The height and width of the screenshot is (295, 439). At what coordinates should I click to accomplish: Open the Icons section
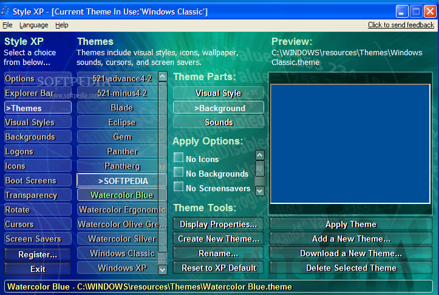[38, 166]
